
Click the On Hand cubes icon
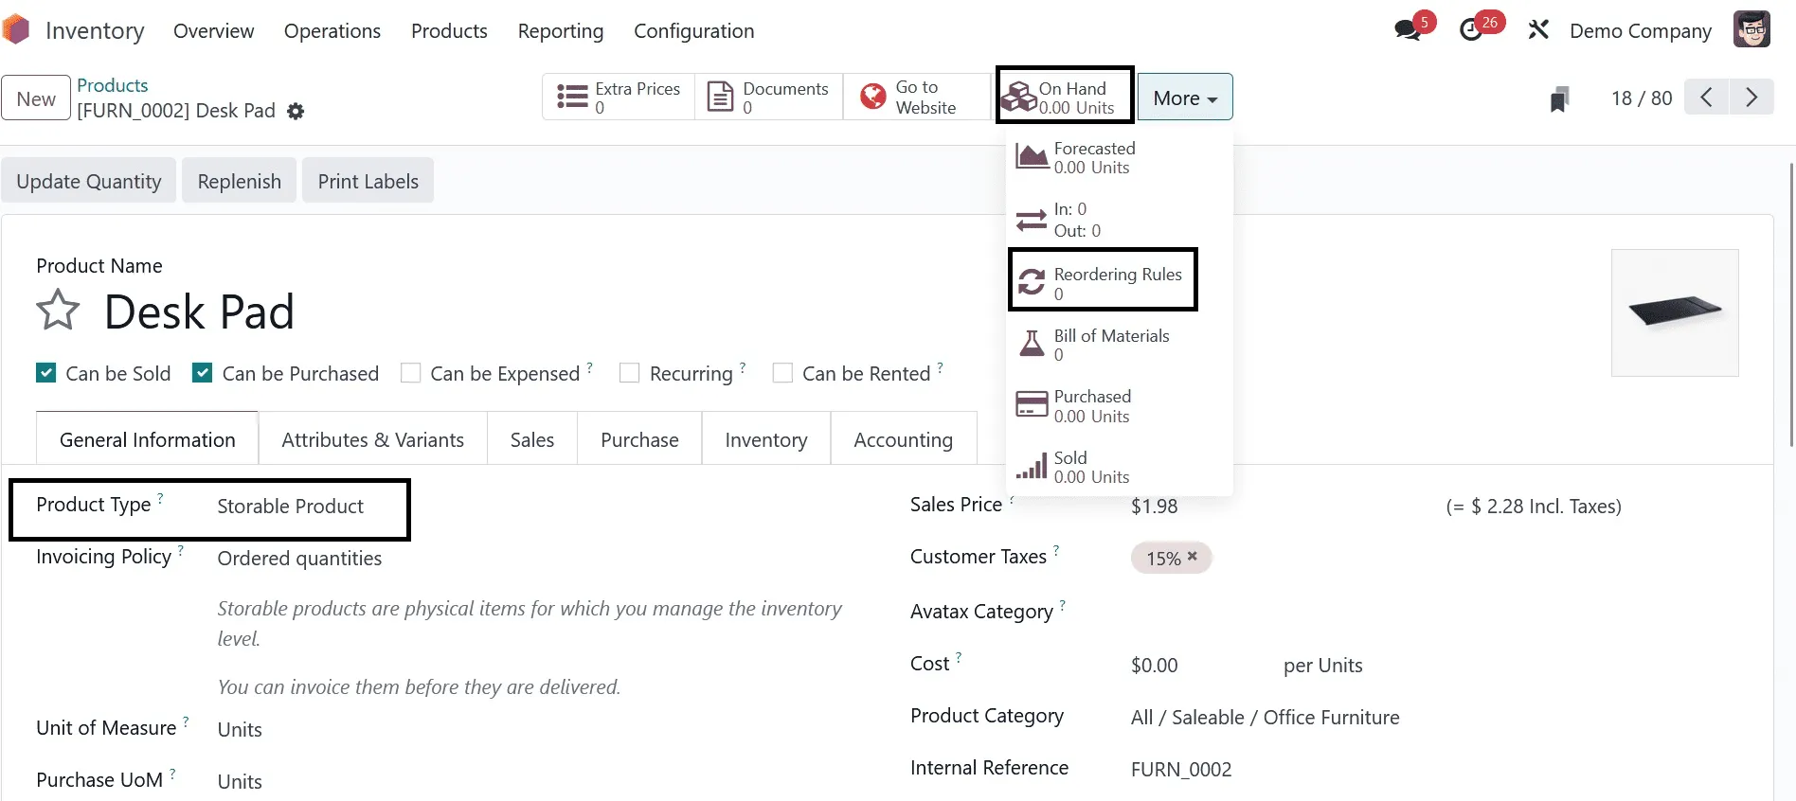coord(1019,97)
